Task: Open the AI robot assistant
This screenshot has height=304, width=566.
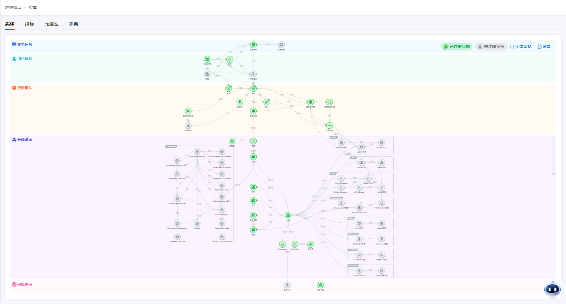Action: tap(552, 290)
